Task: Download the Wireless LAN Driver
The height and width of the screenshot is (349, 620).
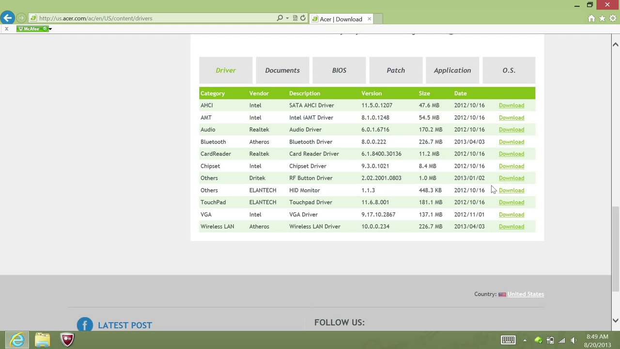Action: coord(511,226)
